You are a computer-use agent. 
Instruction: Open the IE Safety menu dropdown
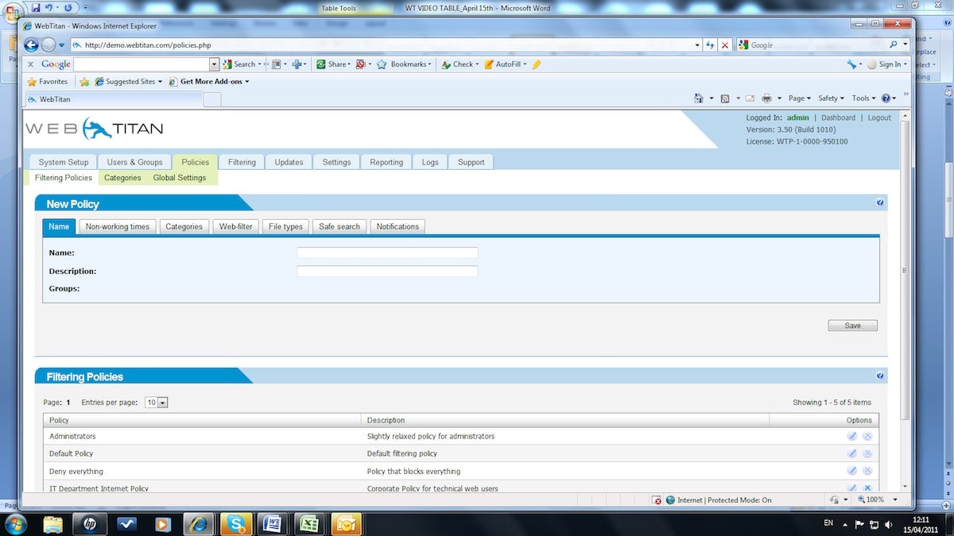click(832, 98)
